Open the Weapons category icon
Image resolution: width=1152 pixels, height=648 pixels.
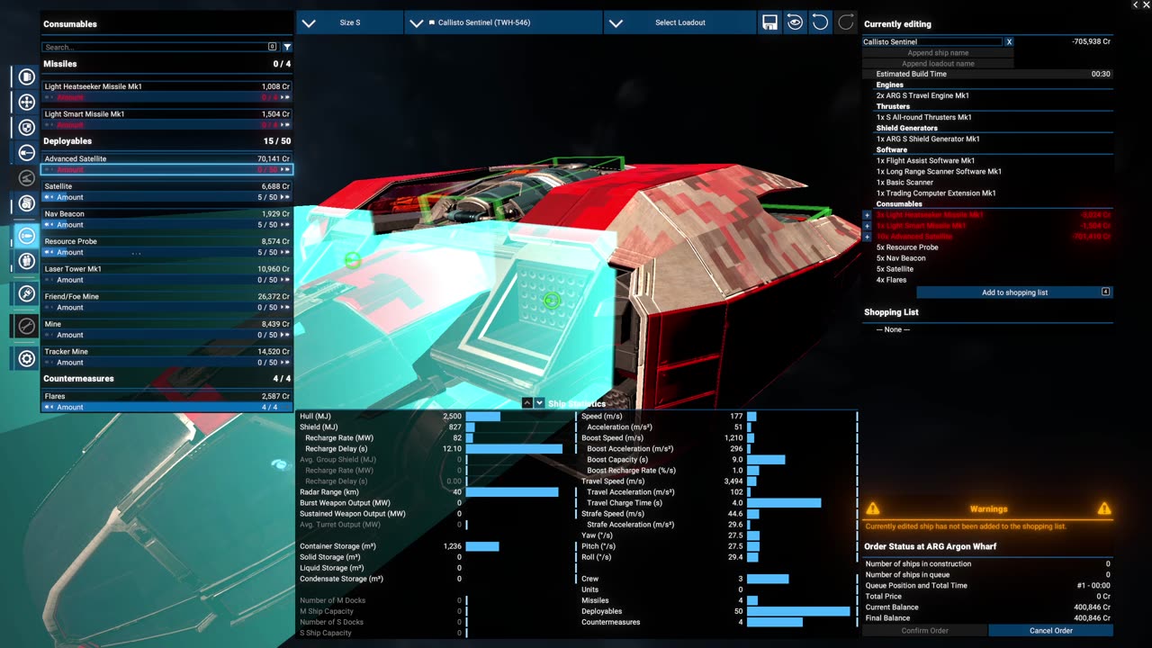[x=26, y=153]
